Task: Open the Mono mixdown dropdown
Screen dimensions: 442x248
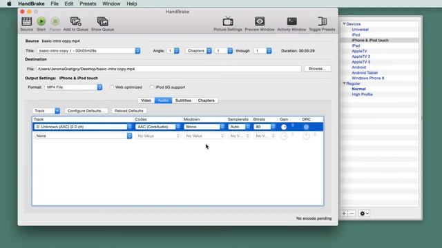Action: 204,127
